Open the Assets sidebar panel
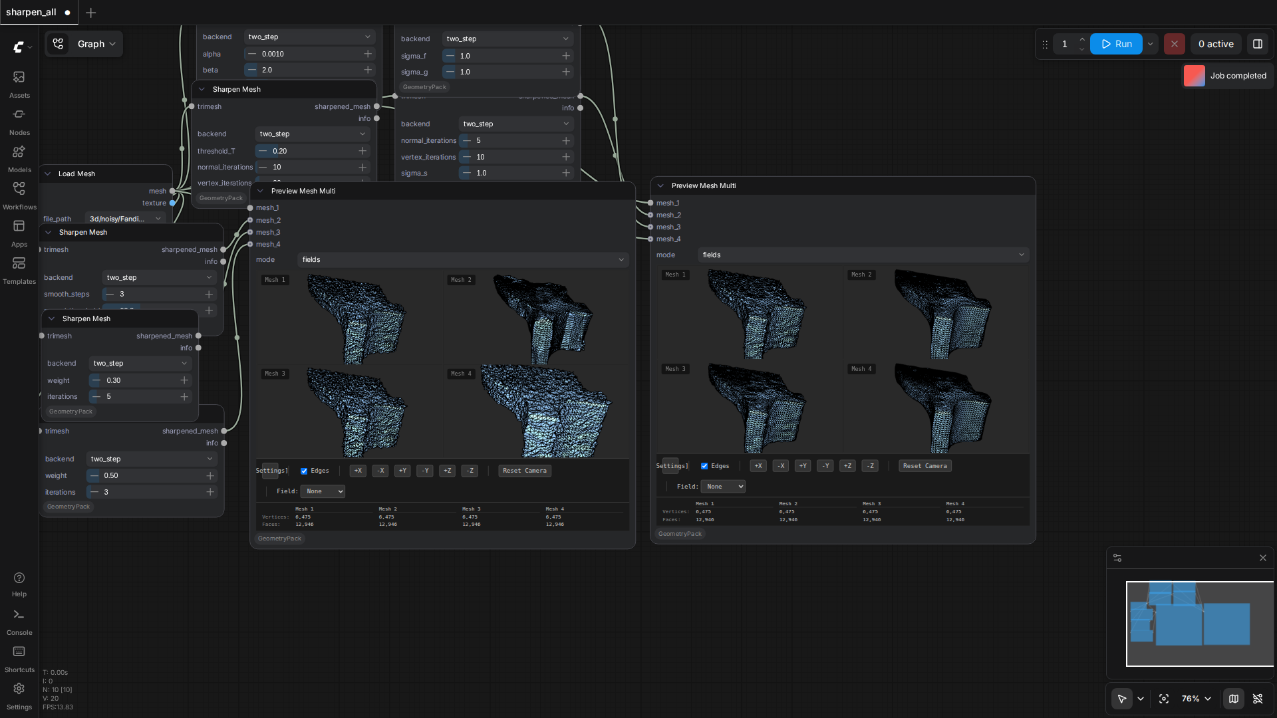This screenshot has width=1277, height=718. [19, 84]
